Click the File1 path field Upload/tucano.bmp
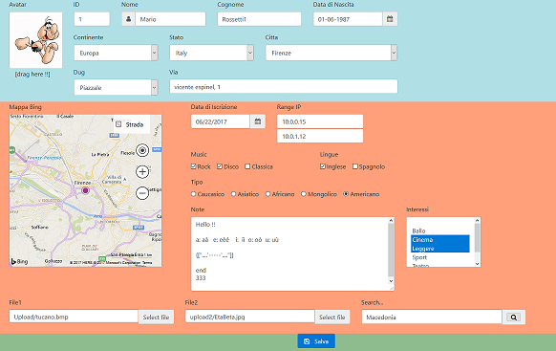Screen dimensions: 556x351 74,317
